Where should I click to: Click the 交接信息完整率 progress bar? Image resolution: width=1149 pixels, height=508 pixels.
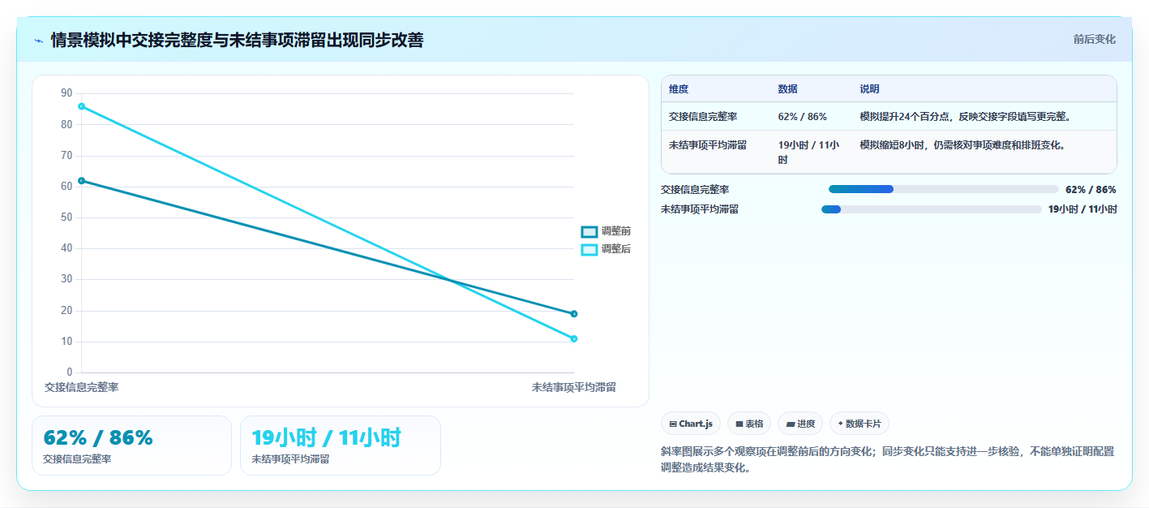pos(944,189)
